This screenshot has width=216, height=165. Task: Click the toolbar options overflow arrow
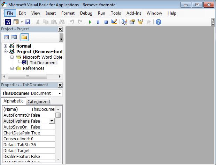tap(213, 22)
